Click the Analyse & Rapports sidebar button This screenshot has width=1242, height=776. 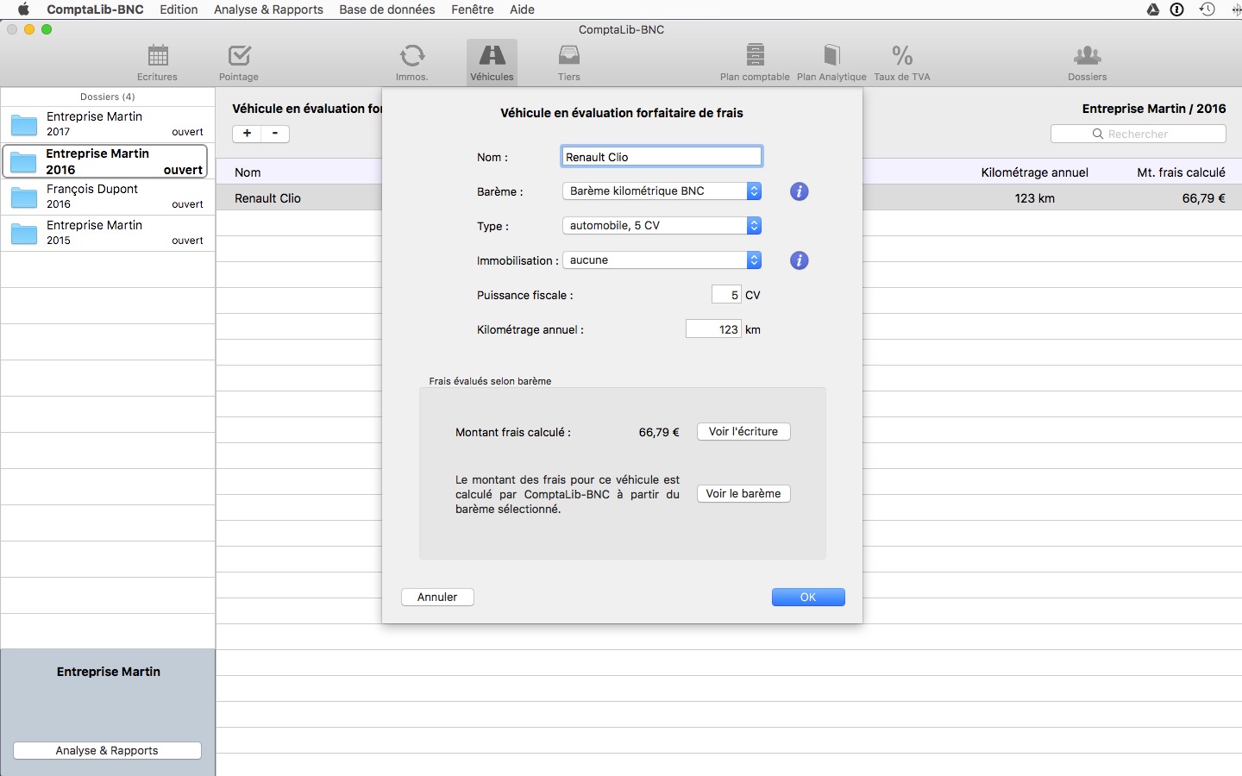[107, 751]
